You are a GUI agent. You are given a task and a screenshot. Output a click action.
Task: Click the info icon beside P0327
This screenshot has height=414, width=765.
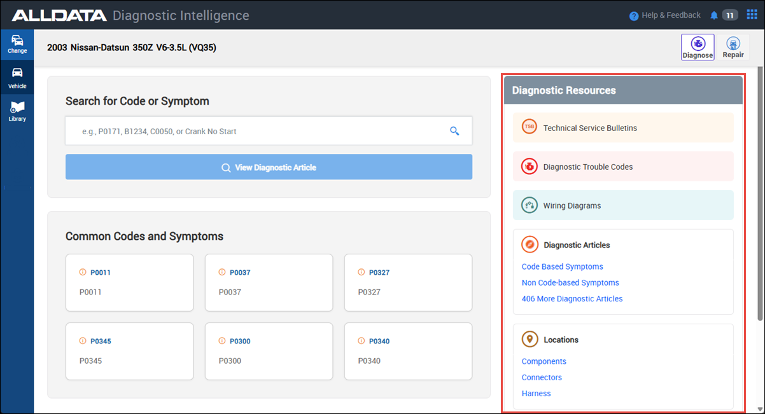pyautogui.click(x=361, y=272)
